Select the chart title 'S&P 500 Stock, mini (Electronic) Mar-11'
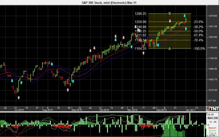219x137 pixels. [109, 3]
